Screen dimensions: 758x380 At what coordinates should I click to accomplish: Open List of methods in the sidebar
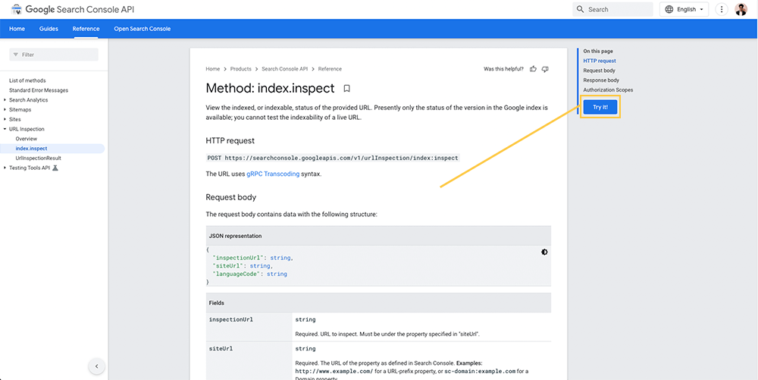pyautogui.click(x=27, y=80)
